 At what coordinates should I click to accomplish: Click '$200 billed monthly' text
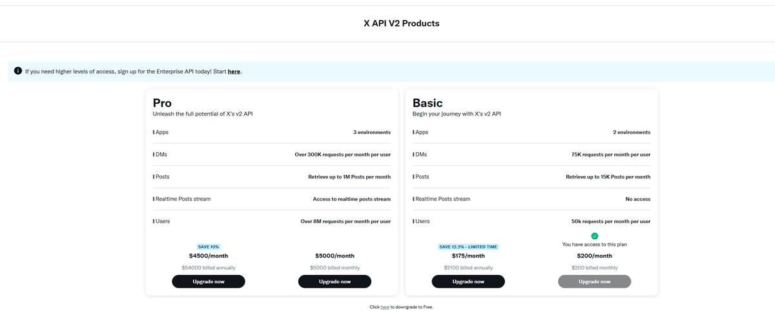(594, 268)
